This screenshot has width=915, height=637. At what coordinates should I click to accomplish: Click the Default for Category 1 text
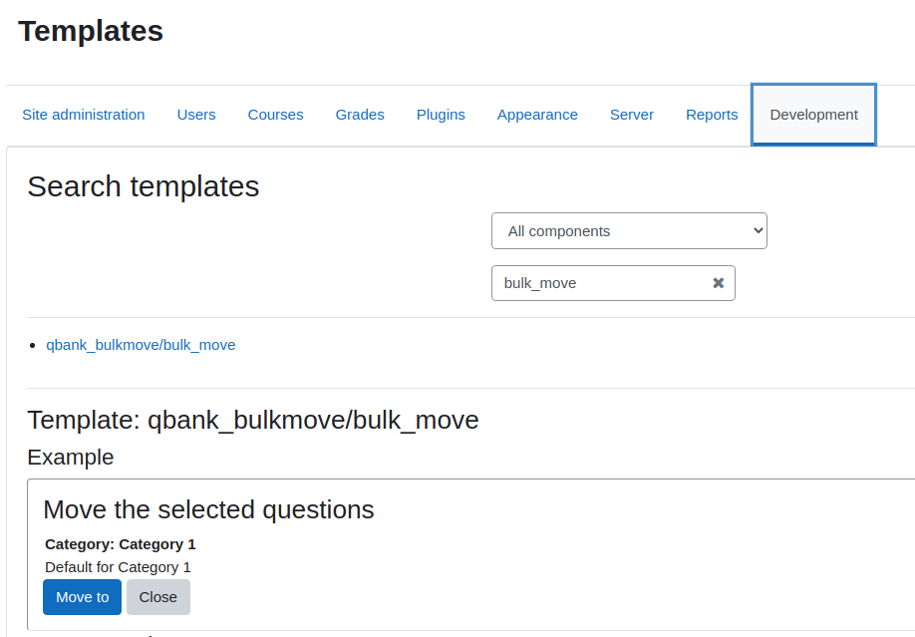coord(118,567)
